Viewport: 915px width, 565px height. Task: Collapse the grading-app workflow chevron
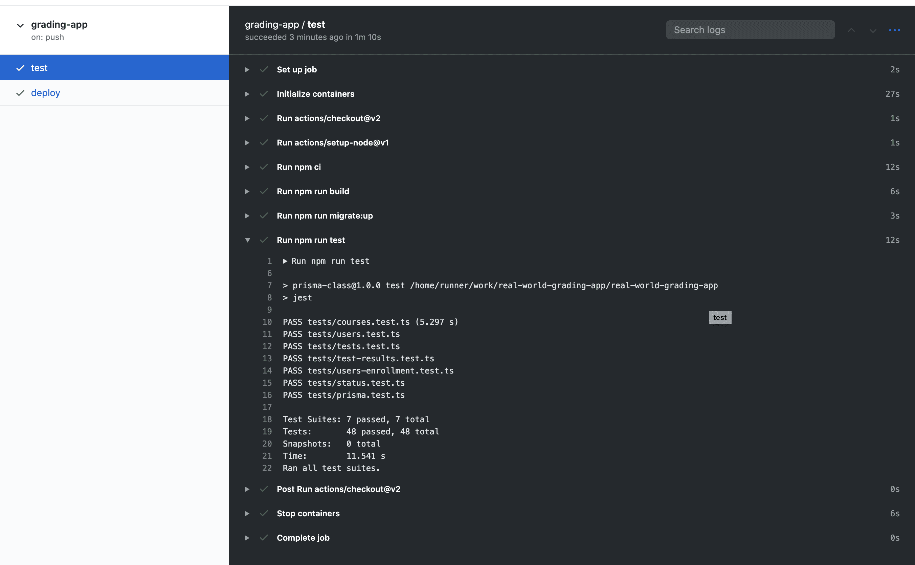pyautogui.click(x=20, y=25)
